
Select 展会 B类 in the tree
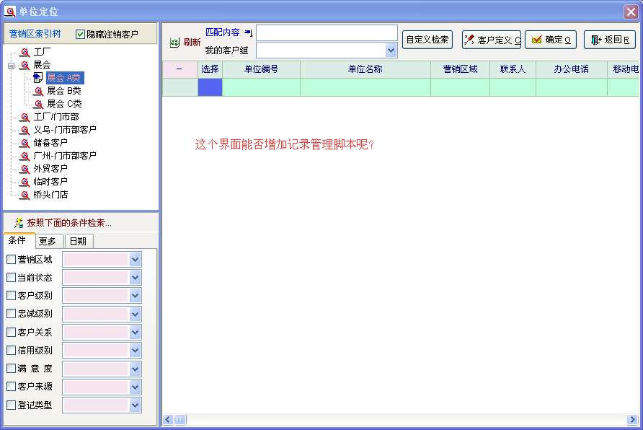pyautogui.click(x=63, y=91)
